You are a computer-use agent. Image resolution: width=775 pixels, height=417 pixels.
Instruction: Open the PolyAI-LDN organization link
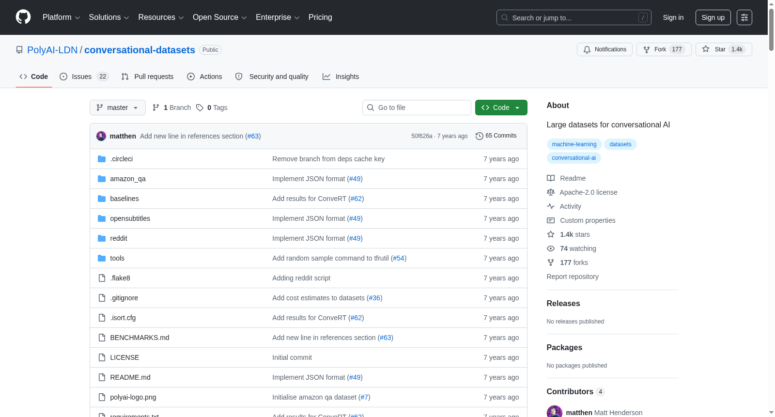pyautogui.click(x=52, y=50)
